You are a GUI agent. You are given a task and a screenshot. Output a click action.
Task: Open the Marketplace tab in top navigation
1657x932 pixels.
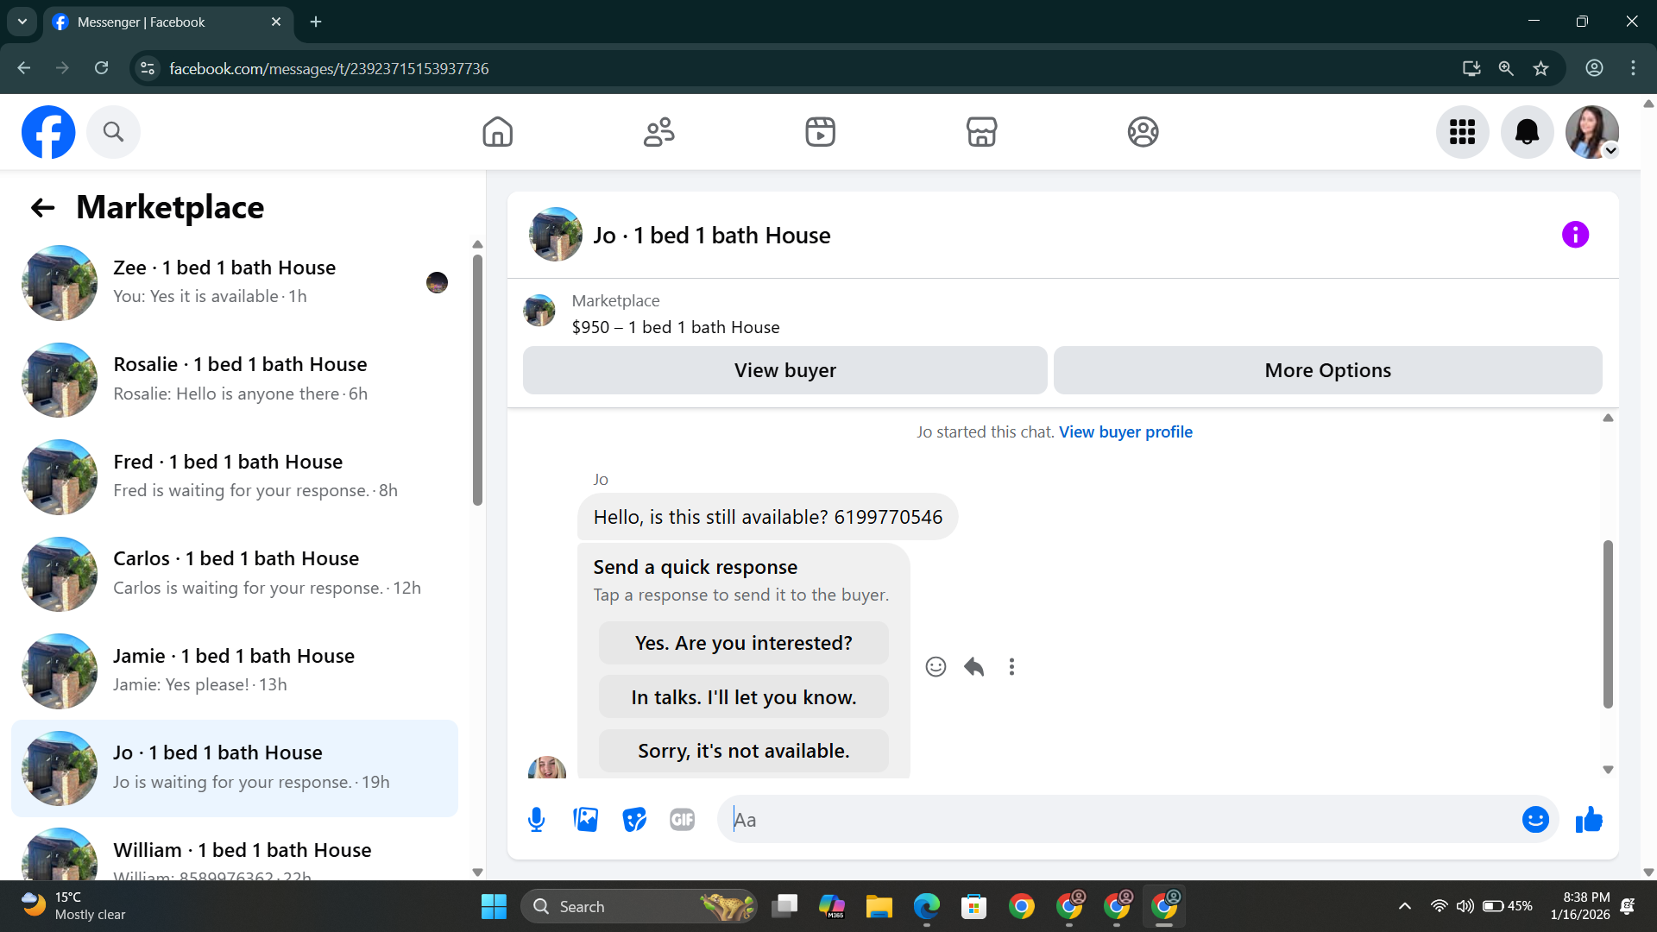(x=981, y=132)
